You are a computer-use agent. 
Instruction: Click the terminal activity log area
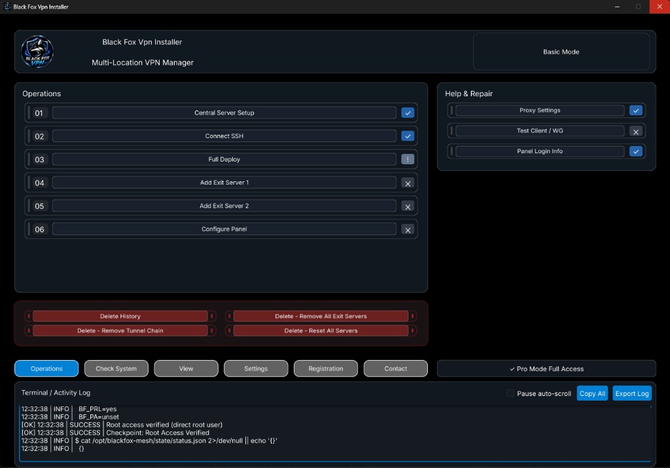pyautogui.click(x=334, y=433)
